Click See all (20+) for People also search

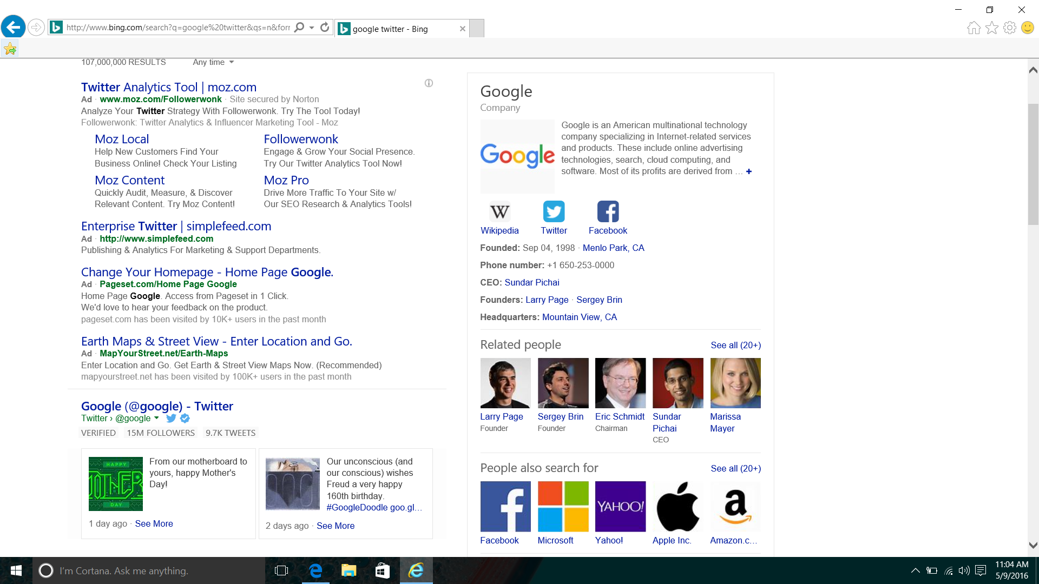point(735,468)
